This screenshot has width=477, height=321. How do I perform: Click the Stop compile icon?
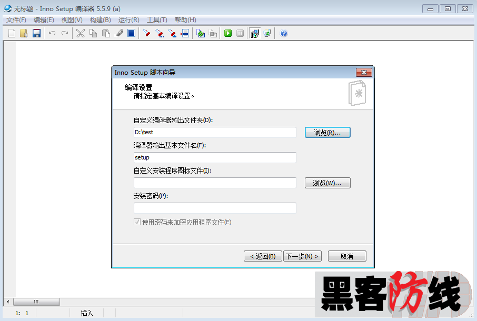point(213,33)
